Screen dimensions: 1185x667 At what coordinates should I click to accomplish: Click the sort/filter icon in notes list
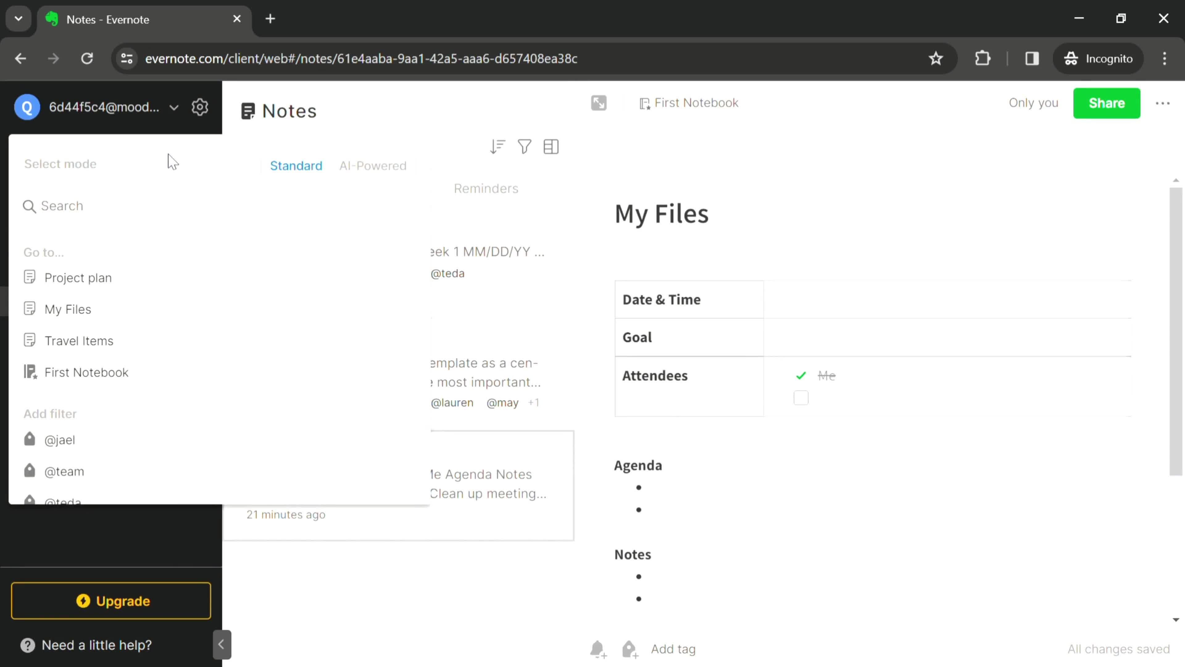(497, 147)
